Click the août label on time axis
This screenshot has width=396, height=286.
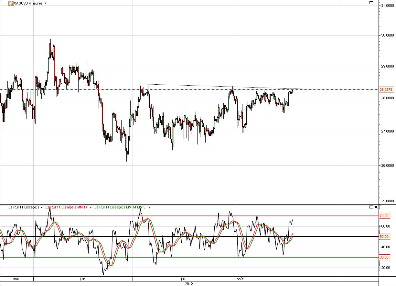240,279
